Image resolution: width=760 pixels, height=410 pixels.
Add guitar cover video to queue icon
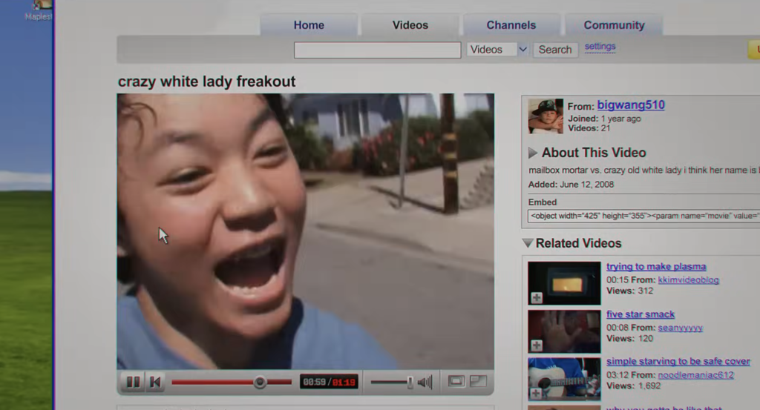click(536, 393)
